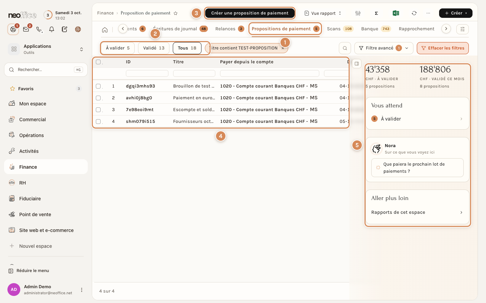Switch to the Scans tab

(x=340, y=29)
